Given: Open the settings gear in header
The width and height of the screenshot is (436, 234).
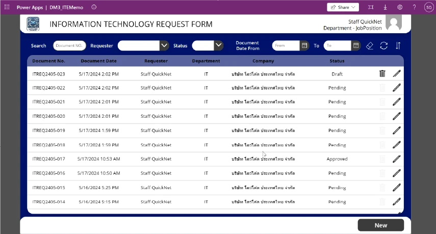Looking at the screenshot, I should pyautogui.click(x=400, y=7).
